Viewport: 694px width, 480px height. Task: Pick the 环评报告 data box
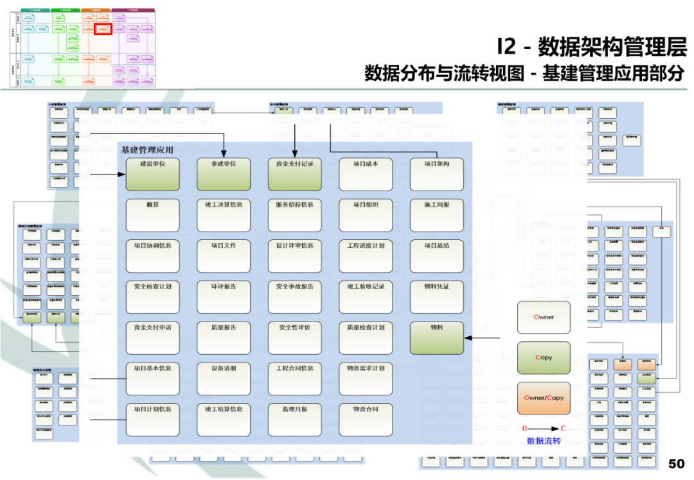[x=224, y=297]
